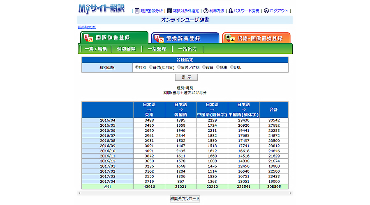Open the 一括出力 submenu item
Screen dimensions: 370x205
tap(187, 49)
